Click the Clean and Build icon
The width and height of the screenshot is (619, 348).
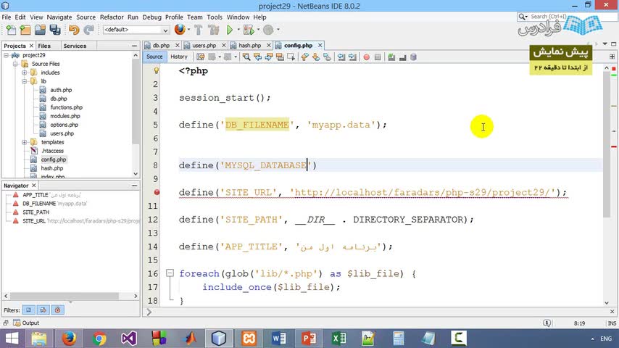click(214, 30)
